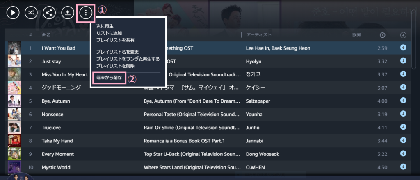This screenshot has width=420, height=180.
Task: Click the Just stay album thumbnail
Action: pos(14,61)
